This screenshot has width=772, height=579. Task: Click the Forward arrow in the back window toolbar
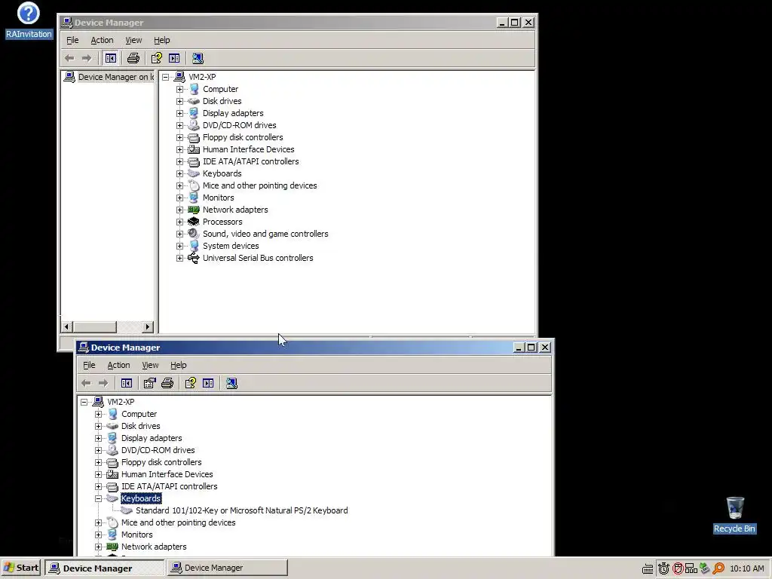point(87,58)
